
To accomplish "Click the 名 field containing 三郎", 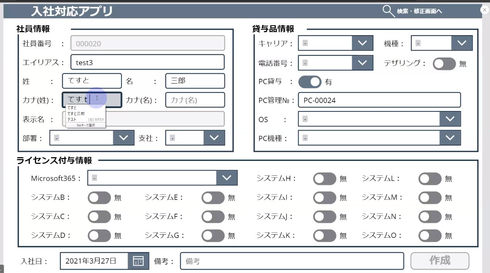I will pyautogui.click(x=195, y=81).
